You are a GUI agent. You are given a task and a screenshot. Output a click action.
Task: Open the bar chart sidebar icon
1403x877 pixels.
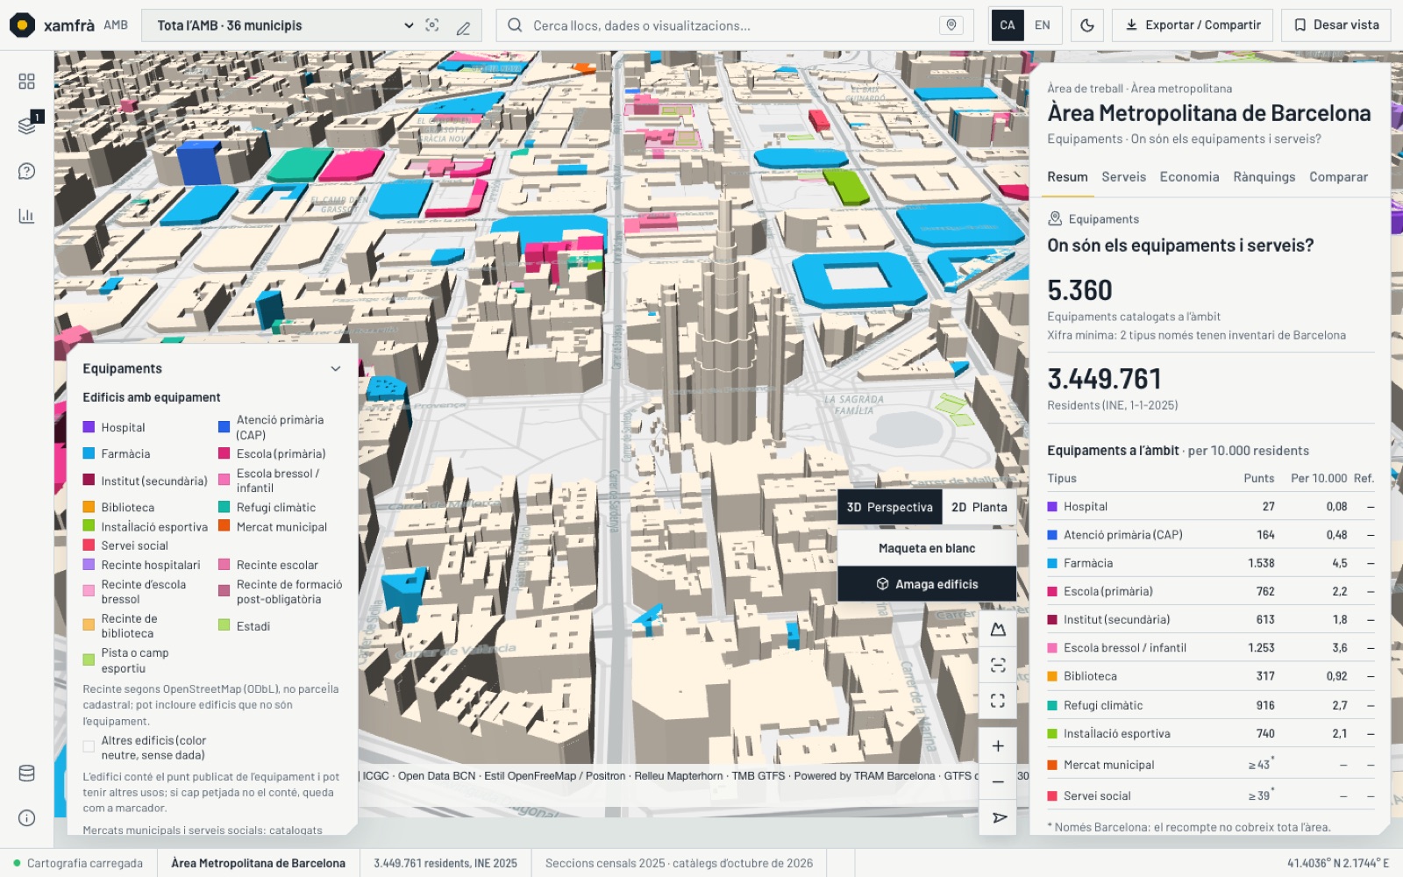[x=26, y=216]
